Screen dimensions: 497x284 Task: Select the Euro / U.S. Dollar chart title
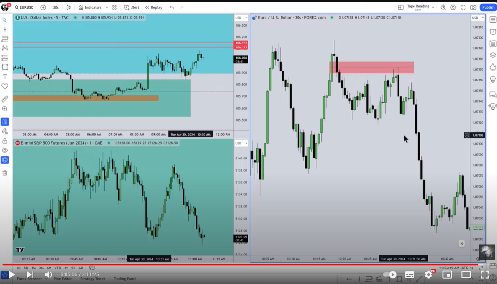click(292, 18)
